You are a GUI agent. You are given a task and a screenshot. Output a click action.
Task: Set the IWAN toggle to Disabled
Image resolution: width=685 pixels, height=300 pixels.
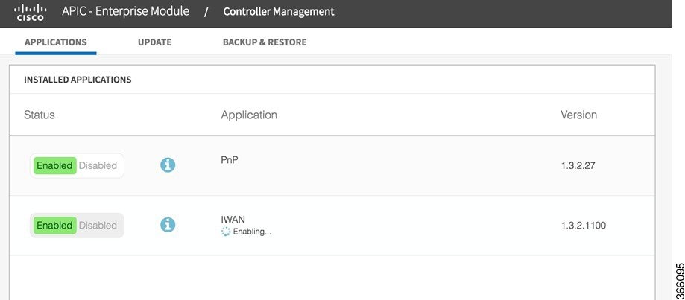(x=98, y=226)
